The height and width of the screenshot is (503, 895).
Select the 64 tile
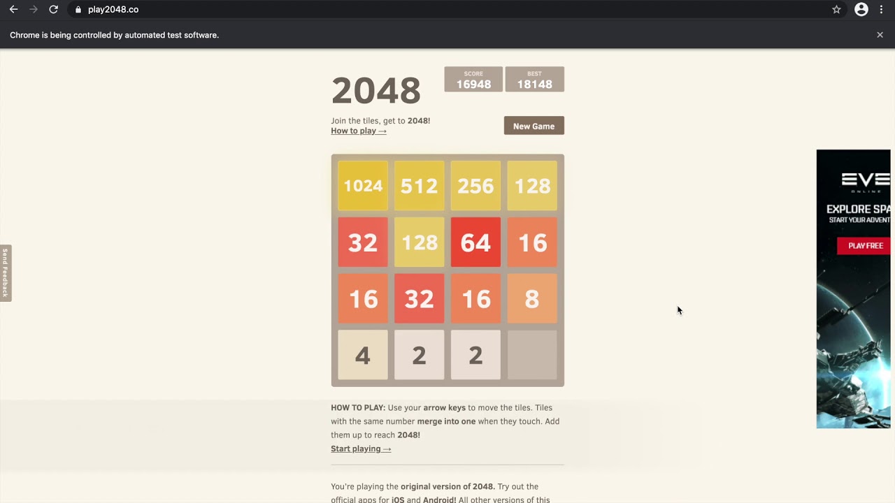point(475,242)
